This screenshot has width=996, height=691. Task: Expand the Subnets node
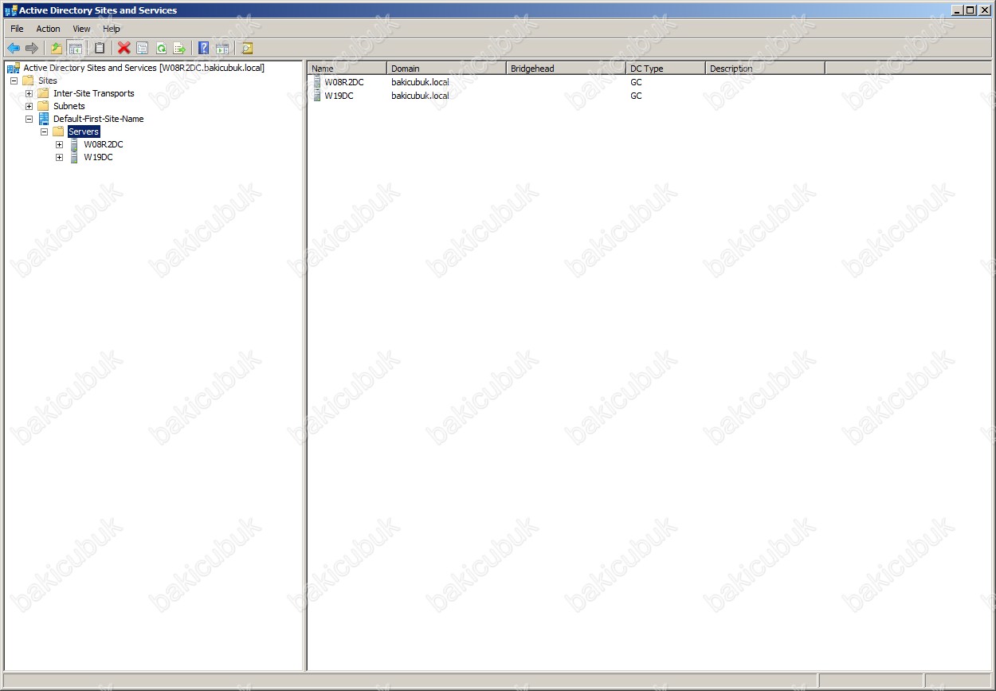click(x=29, y=106)
